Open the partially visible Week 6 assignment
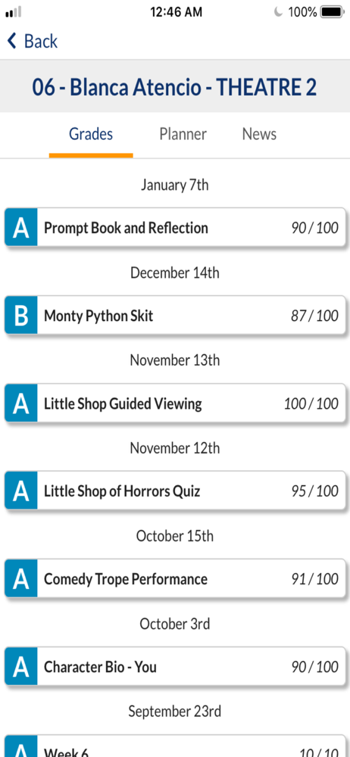The image size is (350, 757). click(176, 746)
